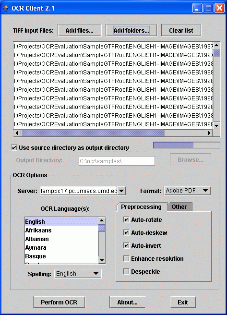227x315 pixels.
Task: Click language list scroll up arrow
Action: [102, 220]
